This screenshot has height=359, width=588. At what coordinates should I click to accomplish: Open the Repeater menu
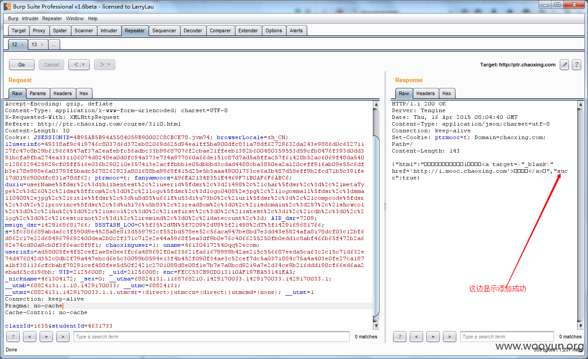(52, 18)
